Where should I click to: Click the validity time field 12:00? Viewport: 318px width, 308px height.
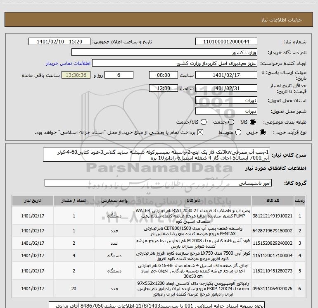click(x=164, y=88)
